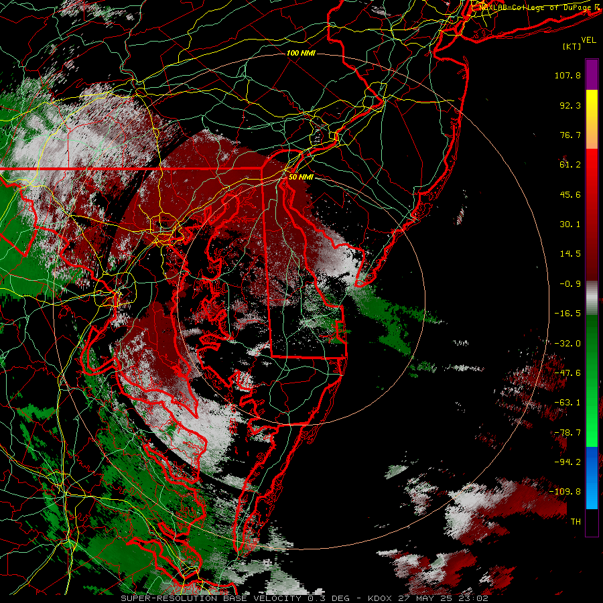Click the 14.5 velocity legend value
603x603 pixels.
tap(570, 254)
